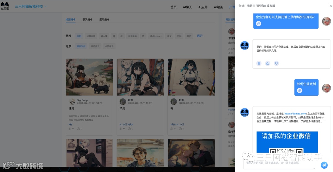Screen dimensions: 333x172
Task: Click the post title 这狗
Action: tap(71, 108)
